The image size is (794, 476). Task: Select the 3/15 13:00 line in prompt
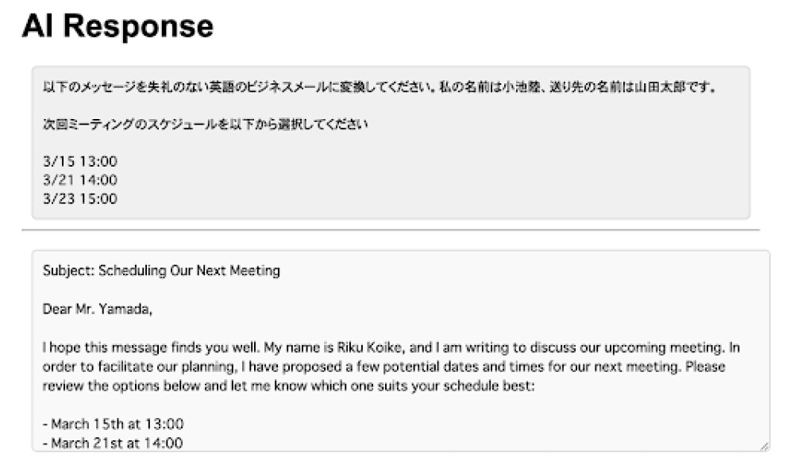coord(80,161)
